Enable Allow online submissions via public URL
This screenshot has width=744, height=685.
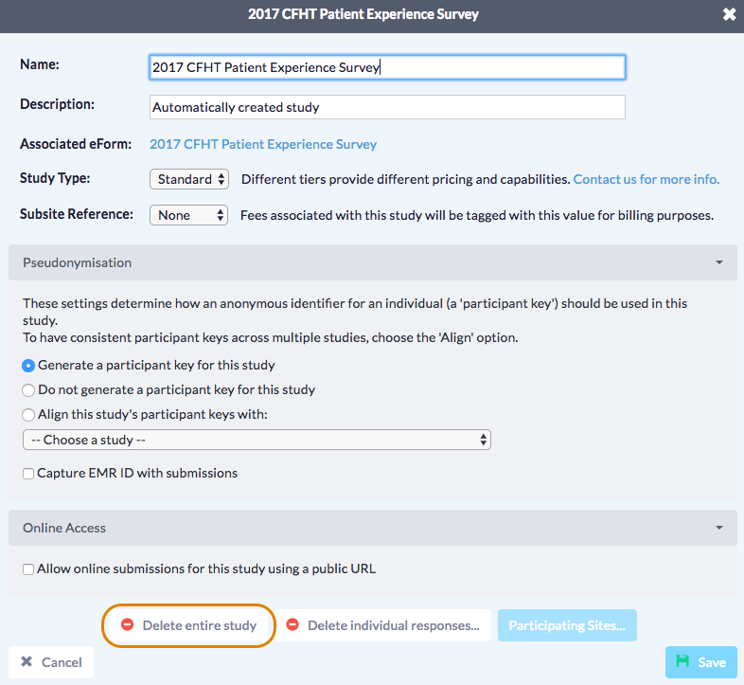29,569
